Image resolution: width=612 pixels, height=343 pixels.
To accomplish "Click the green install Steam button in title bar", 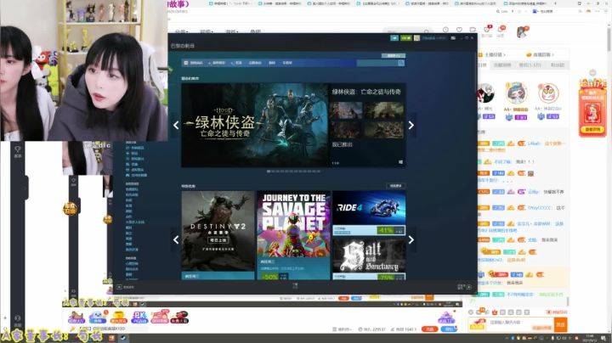I will coord(406,38).
